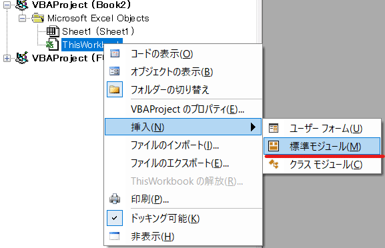Click the VBAProject (Book2) project icon

pos(22,5)
